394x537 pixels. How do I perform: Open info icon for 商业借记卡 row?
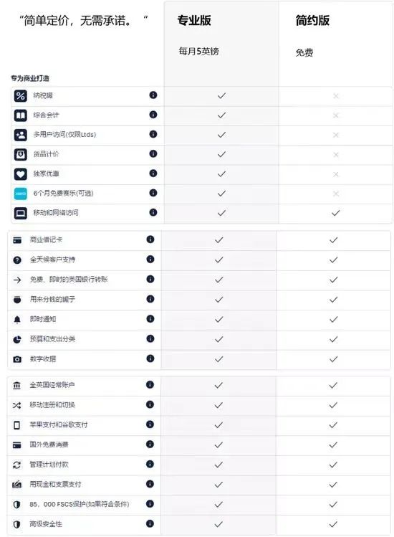tap(150, 239)
